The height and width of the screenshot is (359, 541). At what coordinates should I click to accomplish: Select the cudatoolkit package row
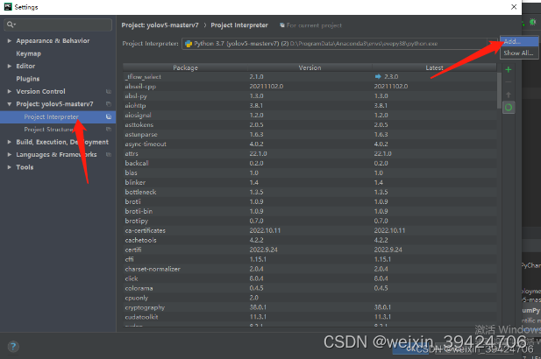(310, 317)
